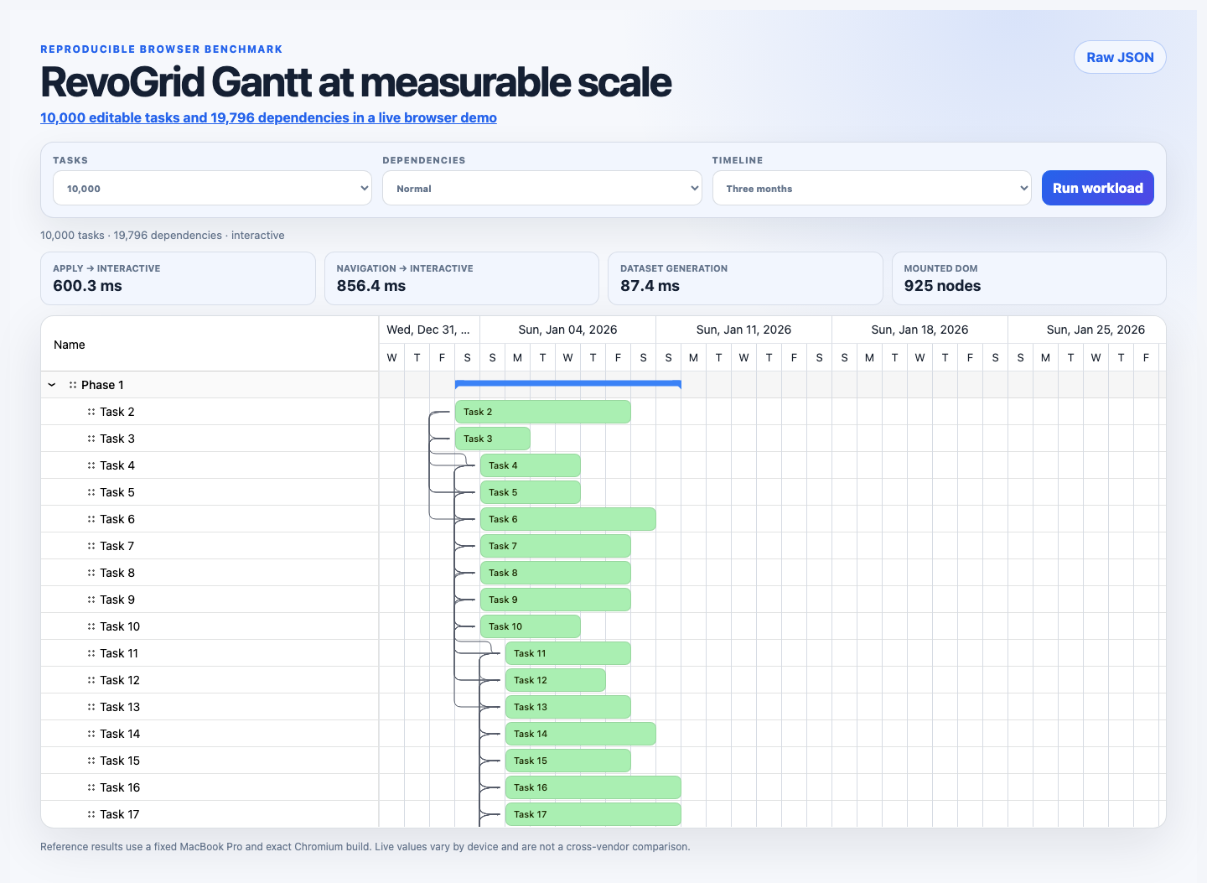Click the 87.4 ms Dataset Generation value
Viewport: 1207px width, 883px height.
(x=650, y=286)
